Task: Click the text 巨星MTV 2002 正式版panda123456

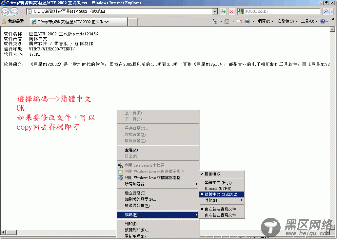Action: [x=63, y=34]
